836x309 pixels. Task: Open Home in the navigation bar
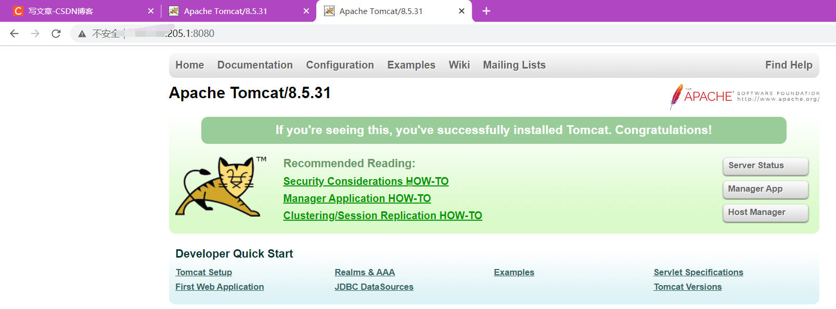(x=189, y=65)
